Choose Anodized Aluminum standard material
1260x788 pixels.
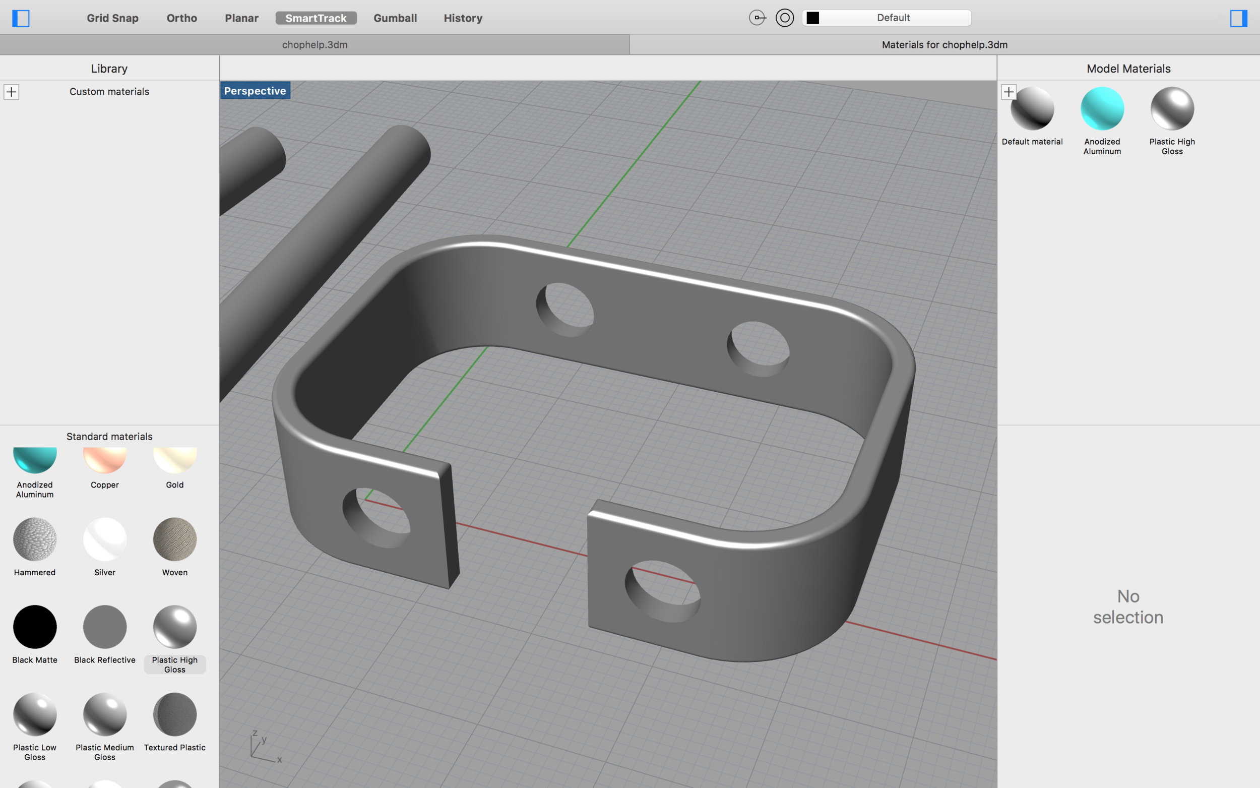pyautogui.click(x=35, y=460)
